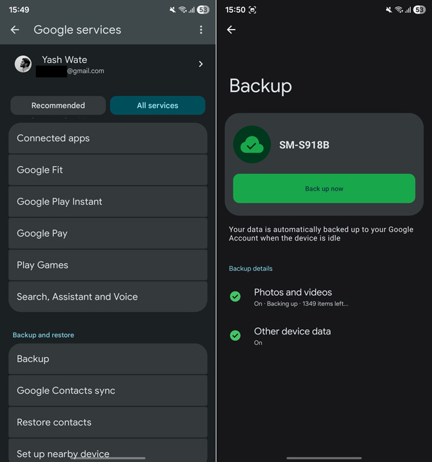Open Other device data backup details
The image size is (432, 462).
(324, 336)
